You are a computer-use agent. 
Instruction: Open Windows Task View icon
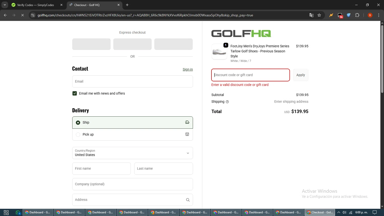point(6,212)
